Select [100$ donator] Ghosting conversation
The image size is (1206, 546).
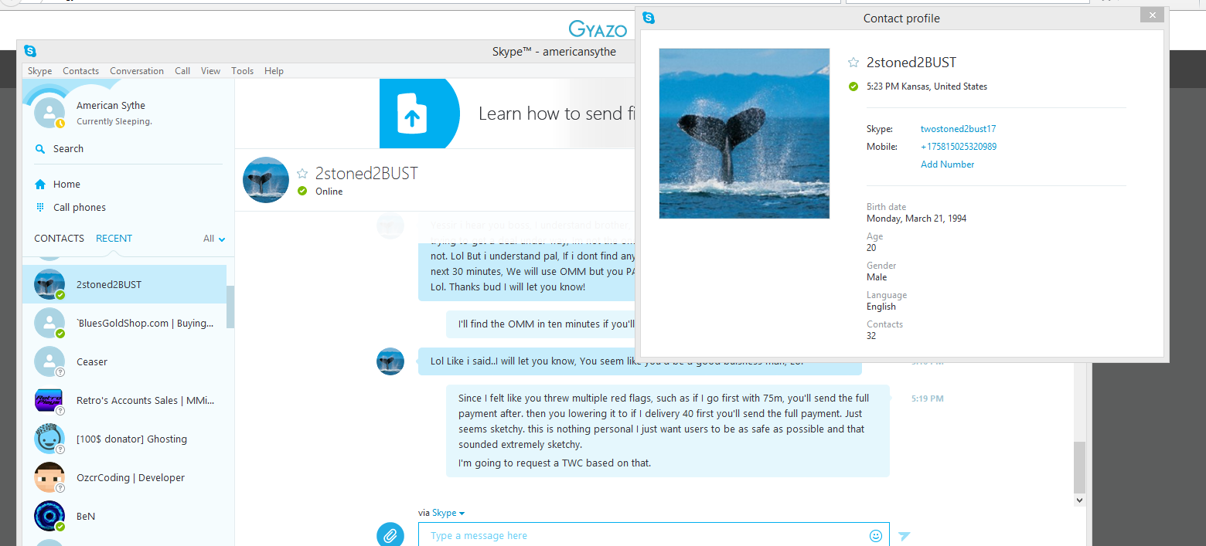[124, 439]
